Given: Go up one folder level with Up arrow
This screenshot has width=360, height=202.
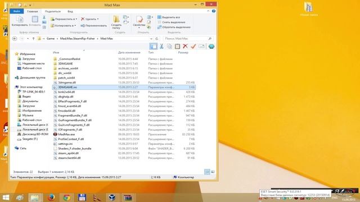Looking at the screenshot, I should (33, 39).
